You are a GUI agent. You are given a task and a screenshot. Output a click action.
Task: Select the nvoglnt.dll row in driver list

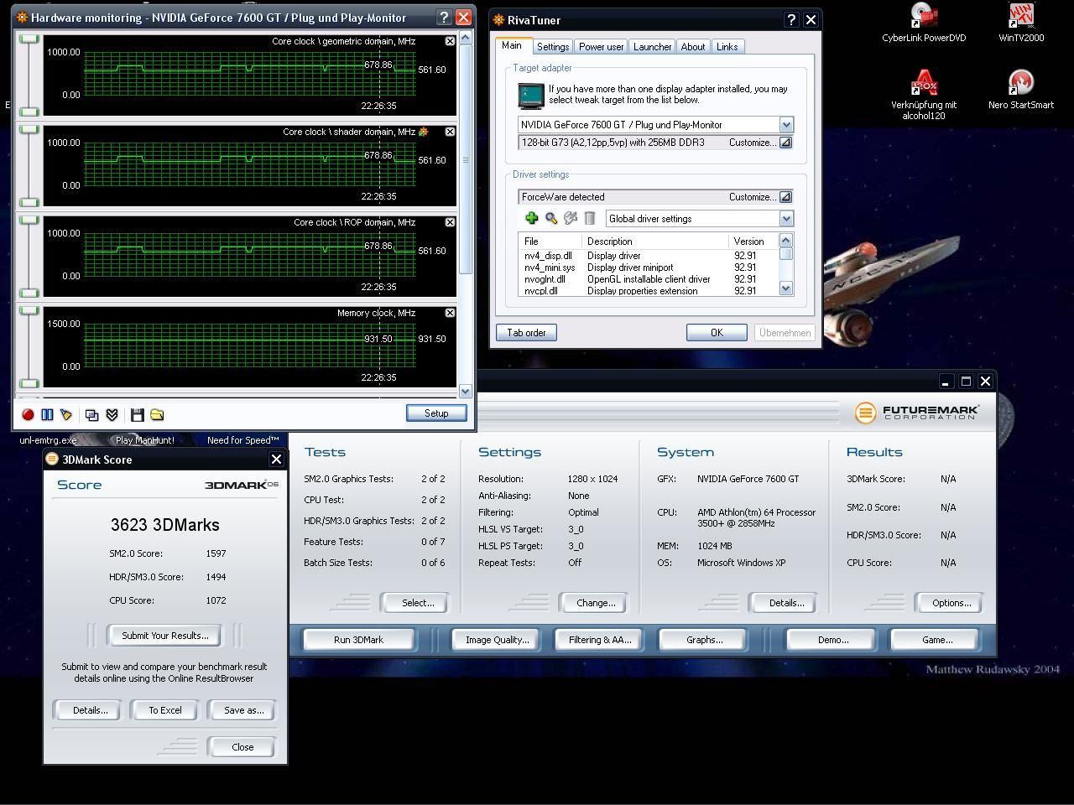(x=649, y=279)
